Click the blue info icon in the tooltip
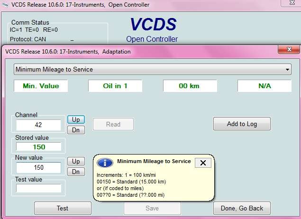 105,163
